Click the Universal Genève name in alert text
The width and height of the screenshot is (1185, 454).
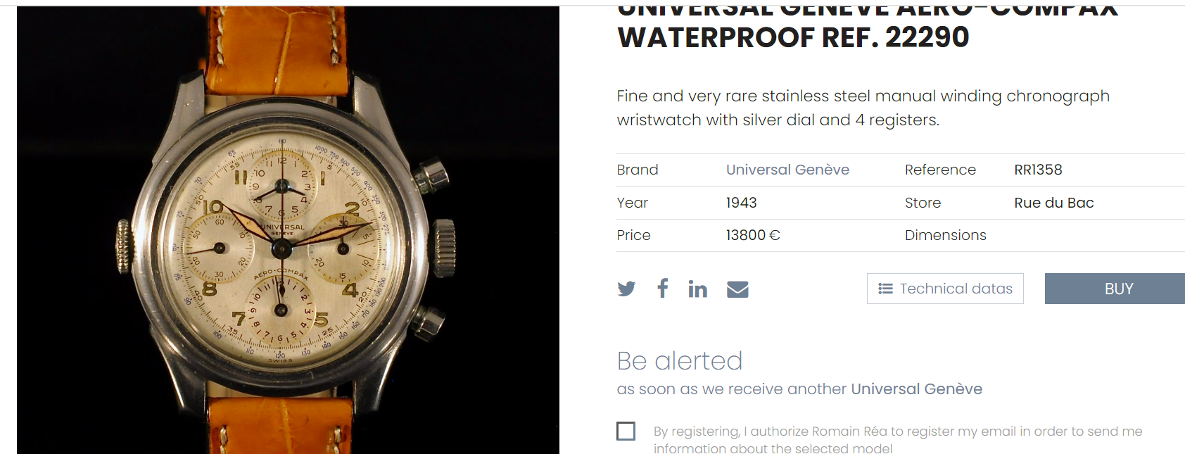(x=916, y=389)
